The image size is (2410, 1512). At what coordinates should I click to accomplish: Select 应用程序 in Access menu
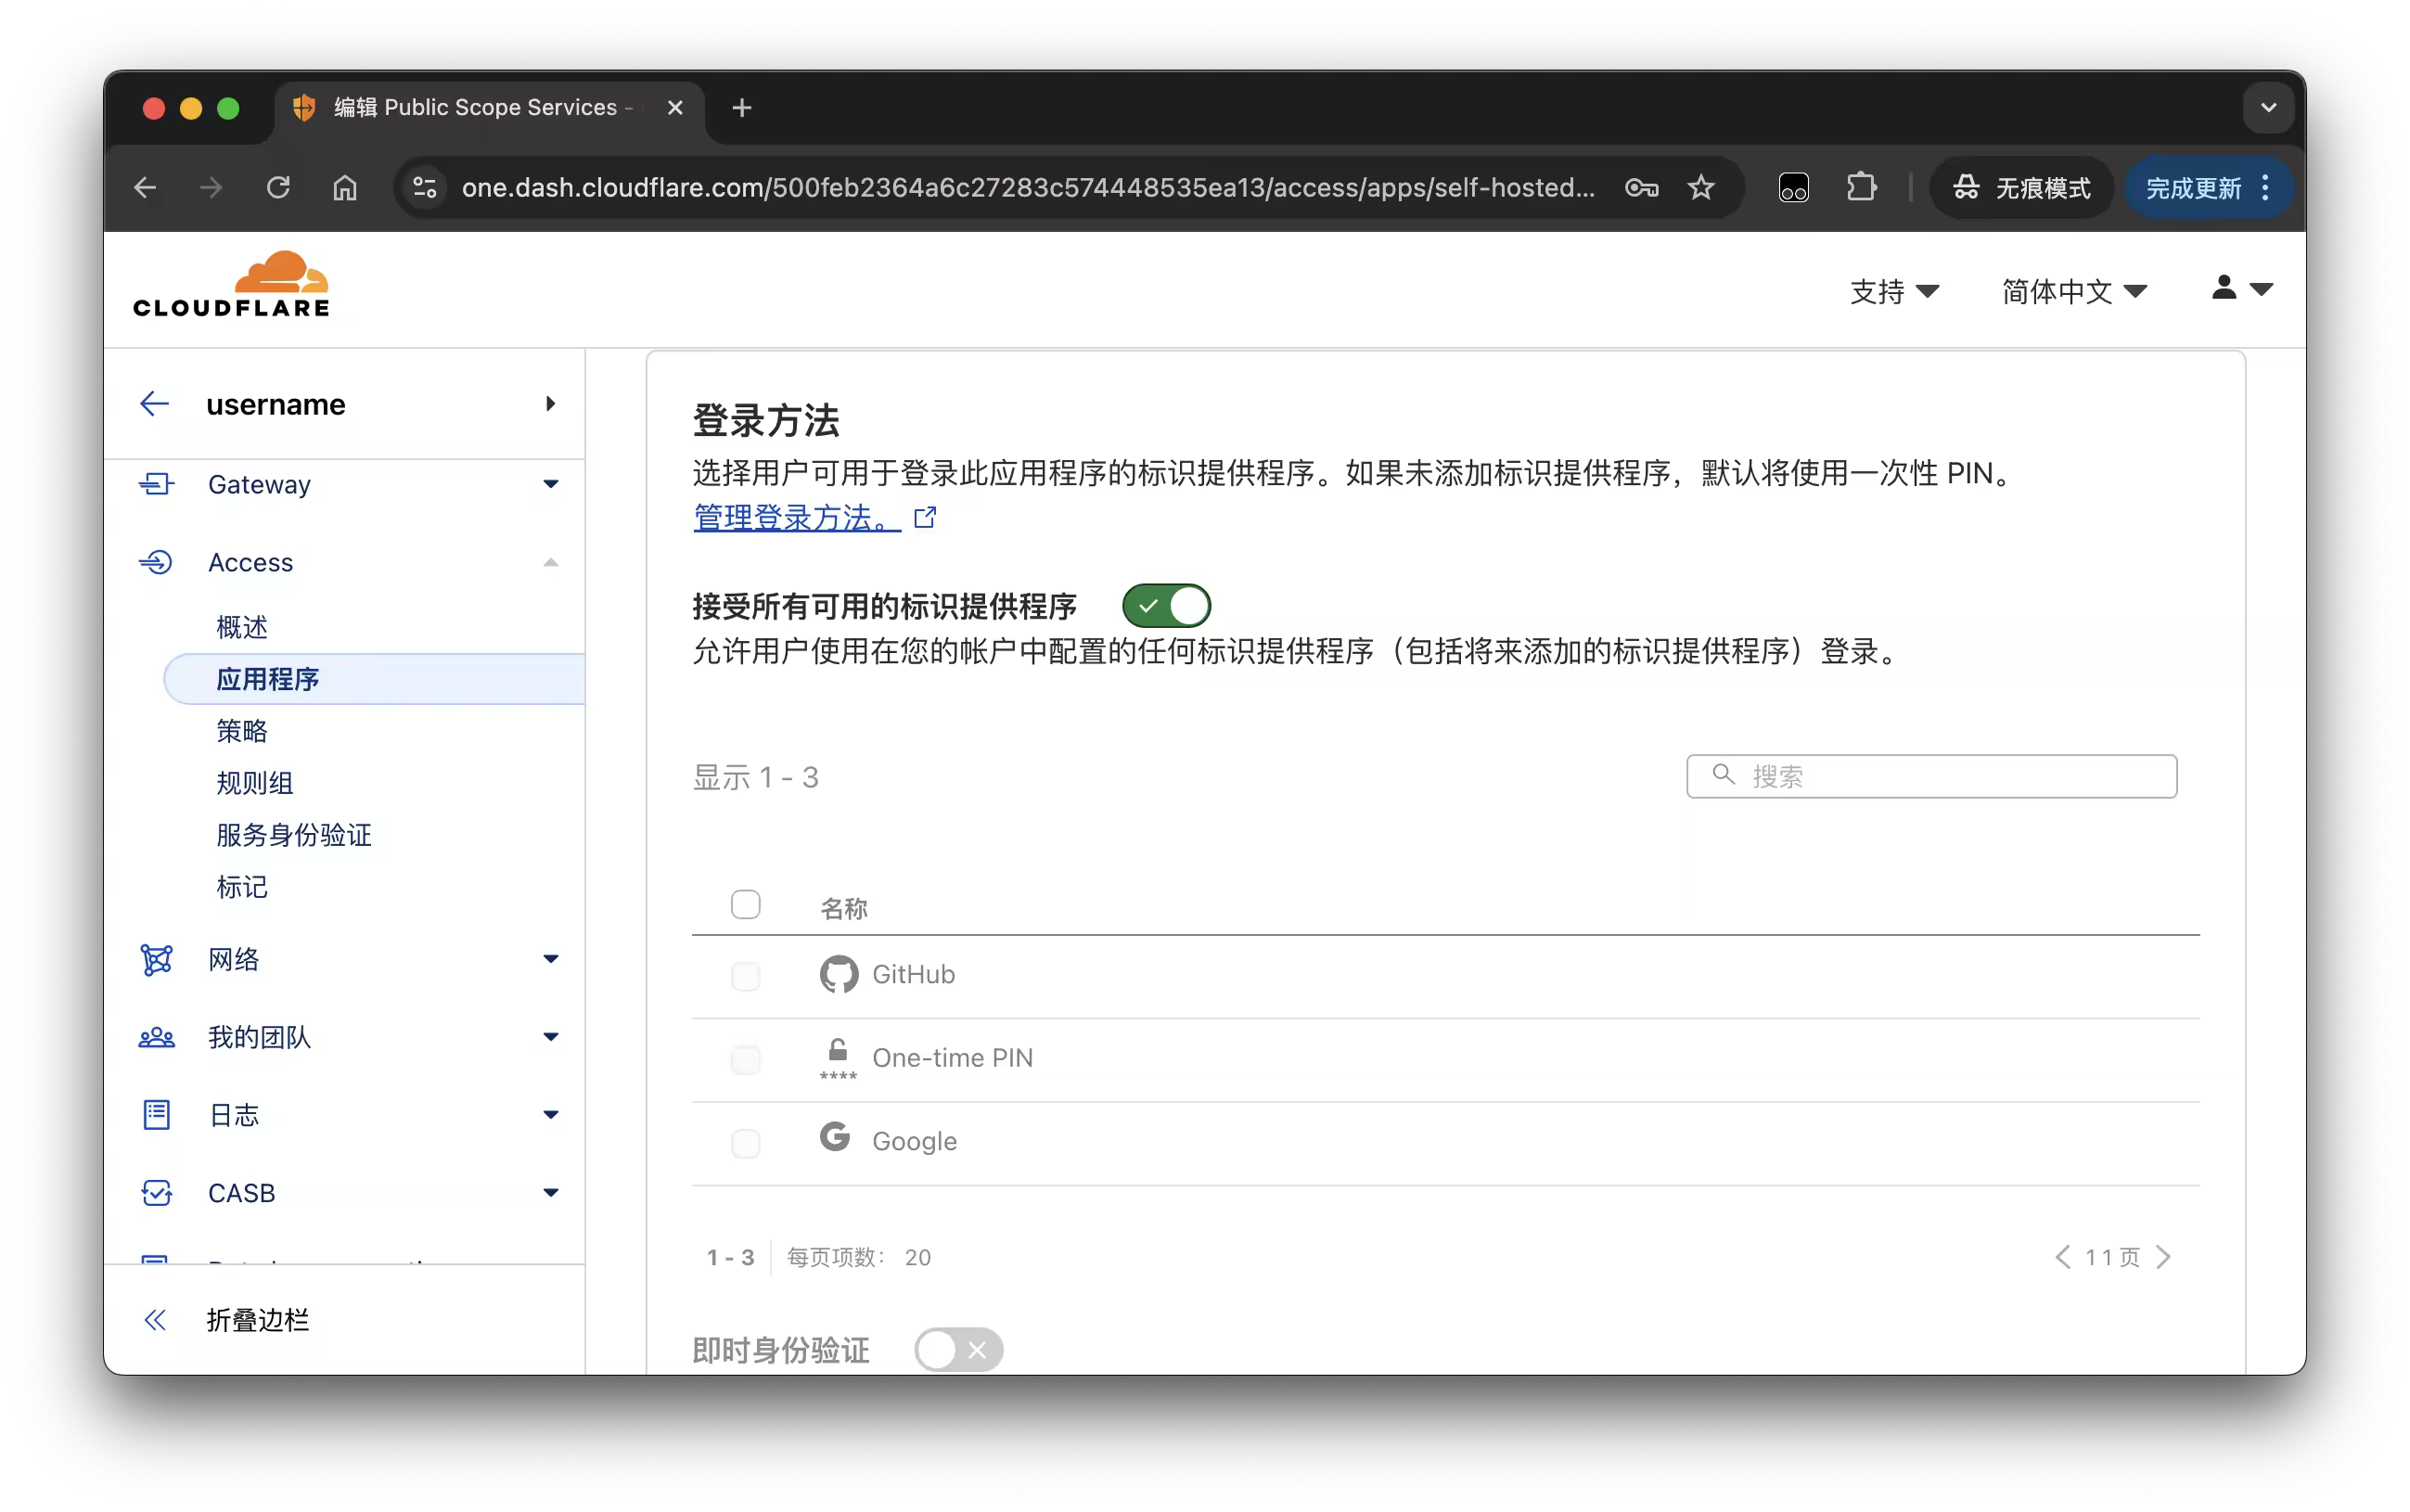374,679
